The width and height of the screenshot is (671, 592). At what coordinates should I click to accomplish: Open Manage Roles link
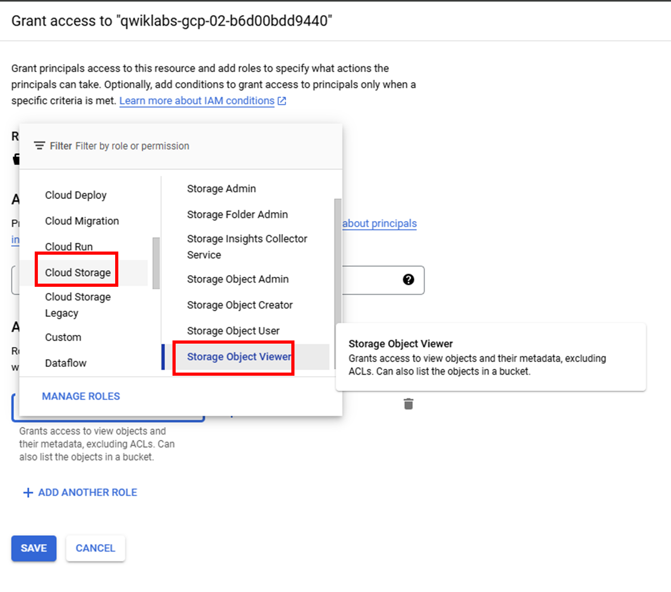point(81,396)
